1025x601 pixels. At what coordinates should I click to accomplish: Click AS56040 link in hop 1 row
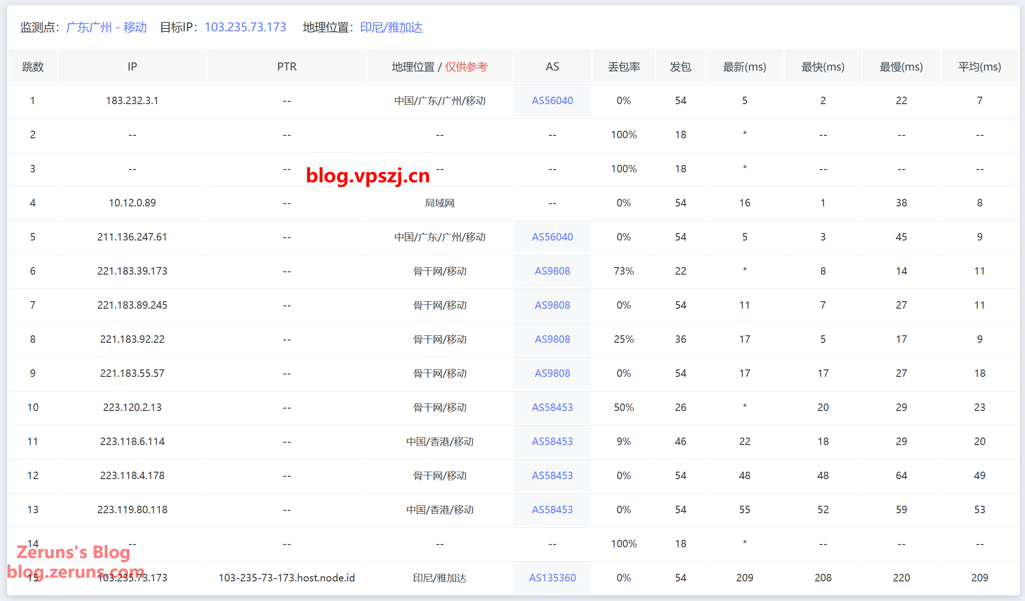coord(552,100)
